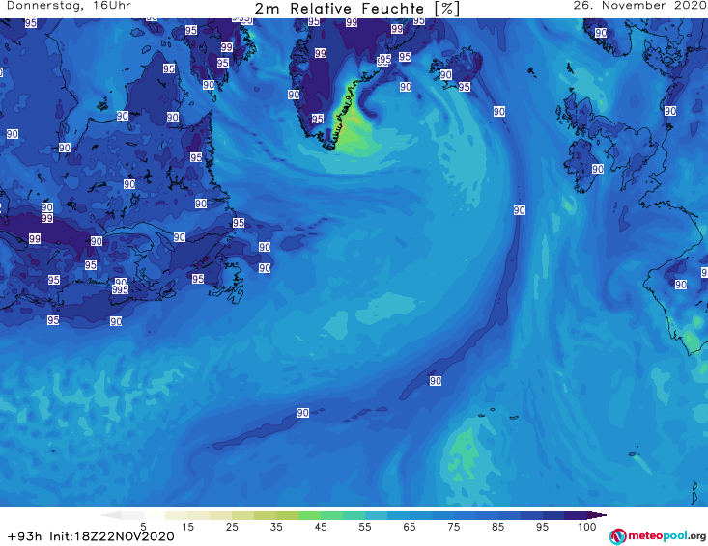
Task: Click the '26. November 2020' date label
Action: point(639,6)
